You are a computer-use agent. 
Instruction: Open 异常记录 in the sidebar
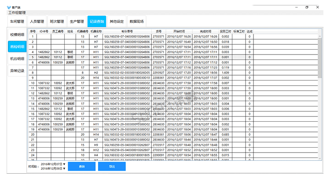coord(17,70)
